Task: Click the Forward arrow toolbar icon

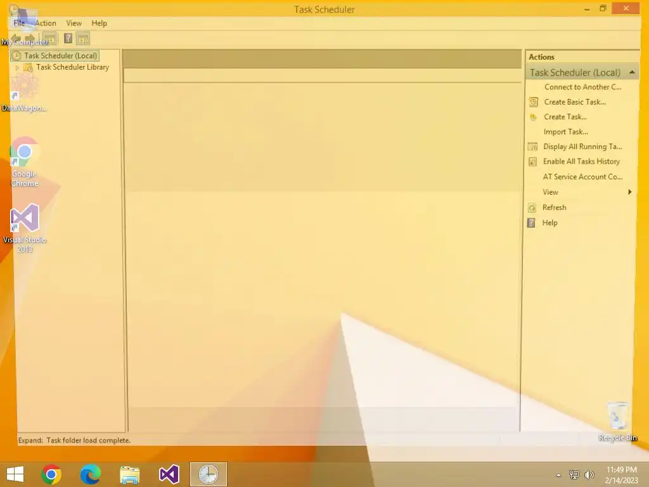Action: [x=30, y=39]
